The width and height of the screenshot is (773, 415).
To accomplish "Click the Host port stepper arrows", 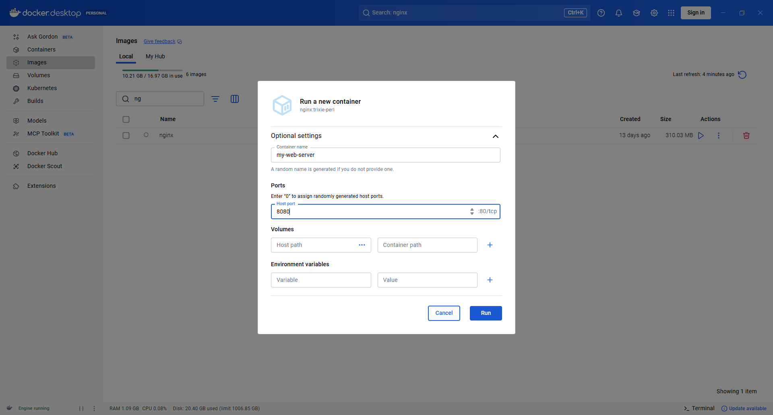I will [x=472, y=212].
